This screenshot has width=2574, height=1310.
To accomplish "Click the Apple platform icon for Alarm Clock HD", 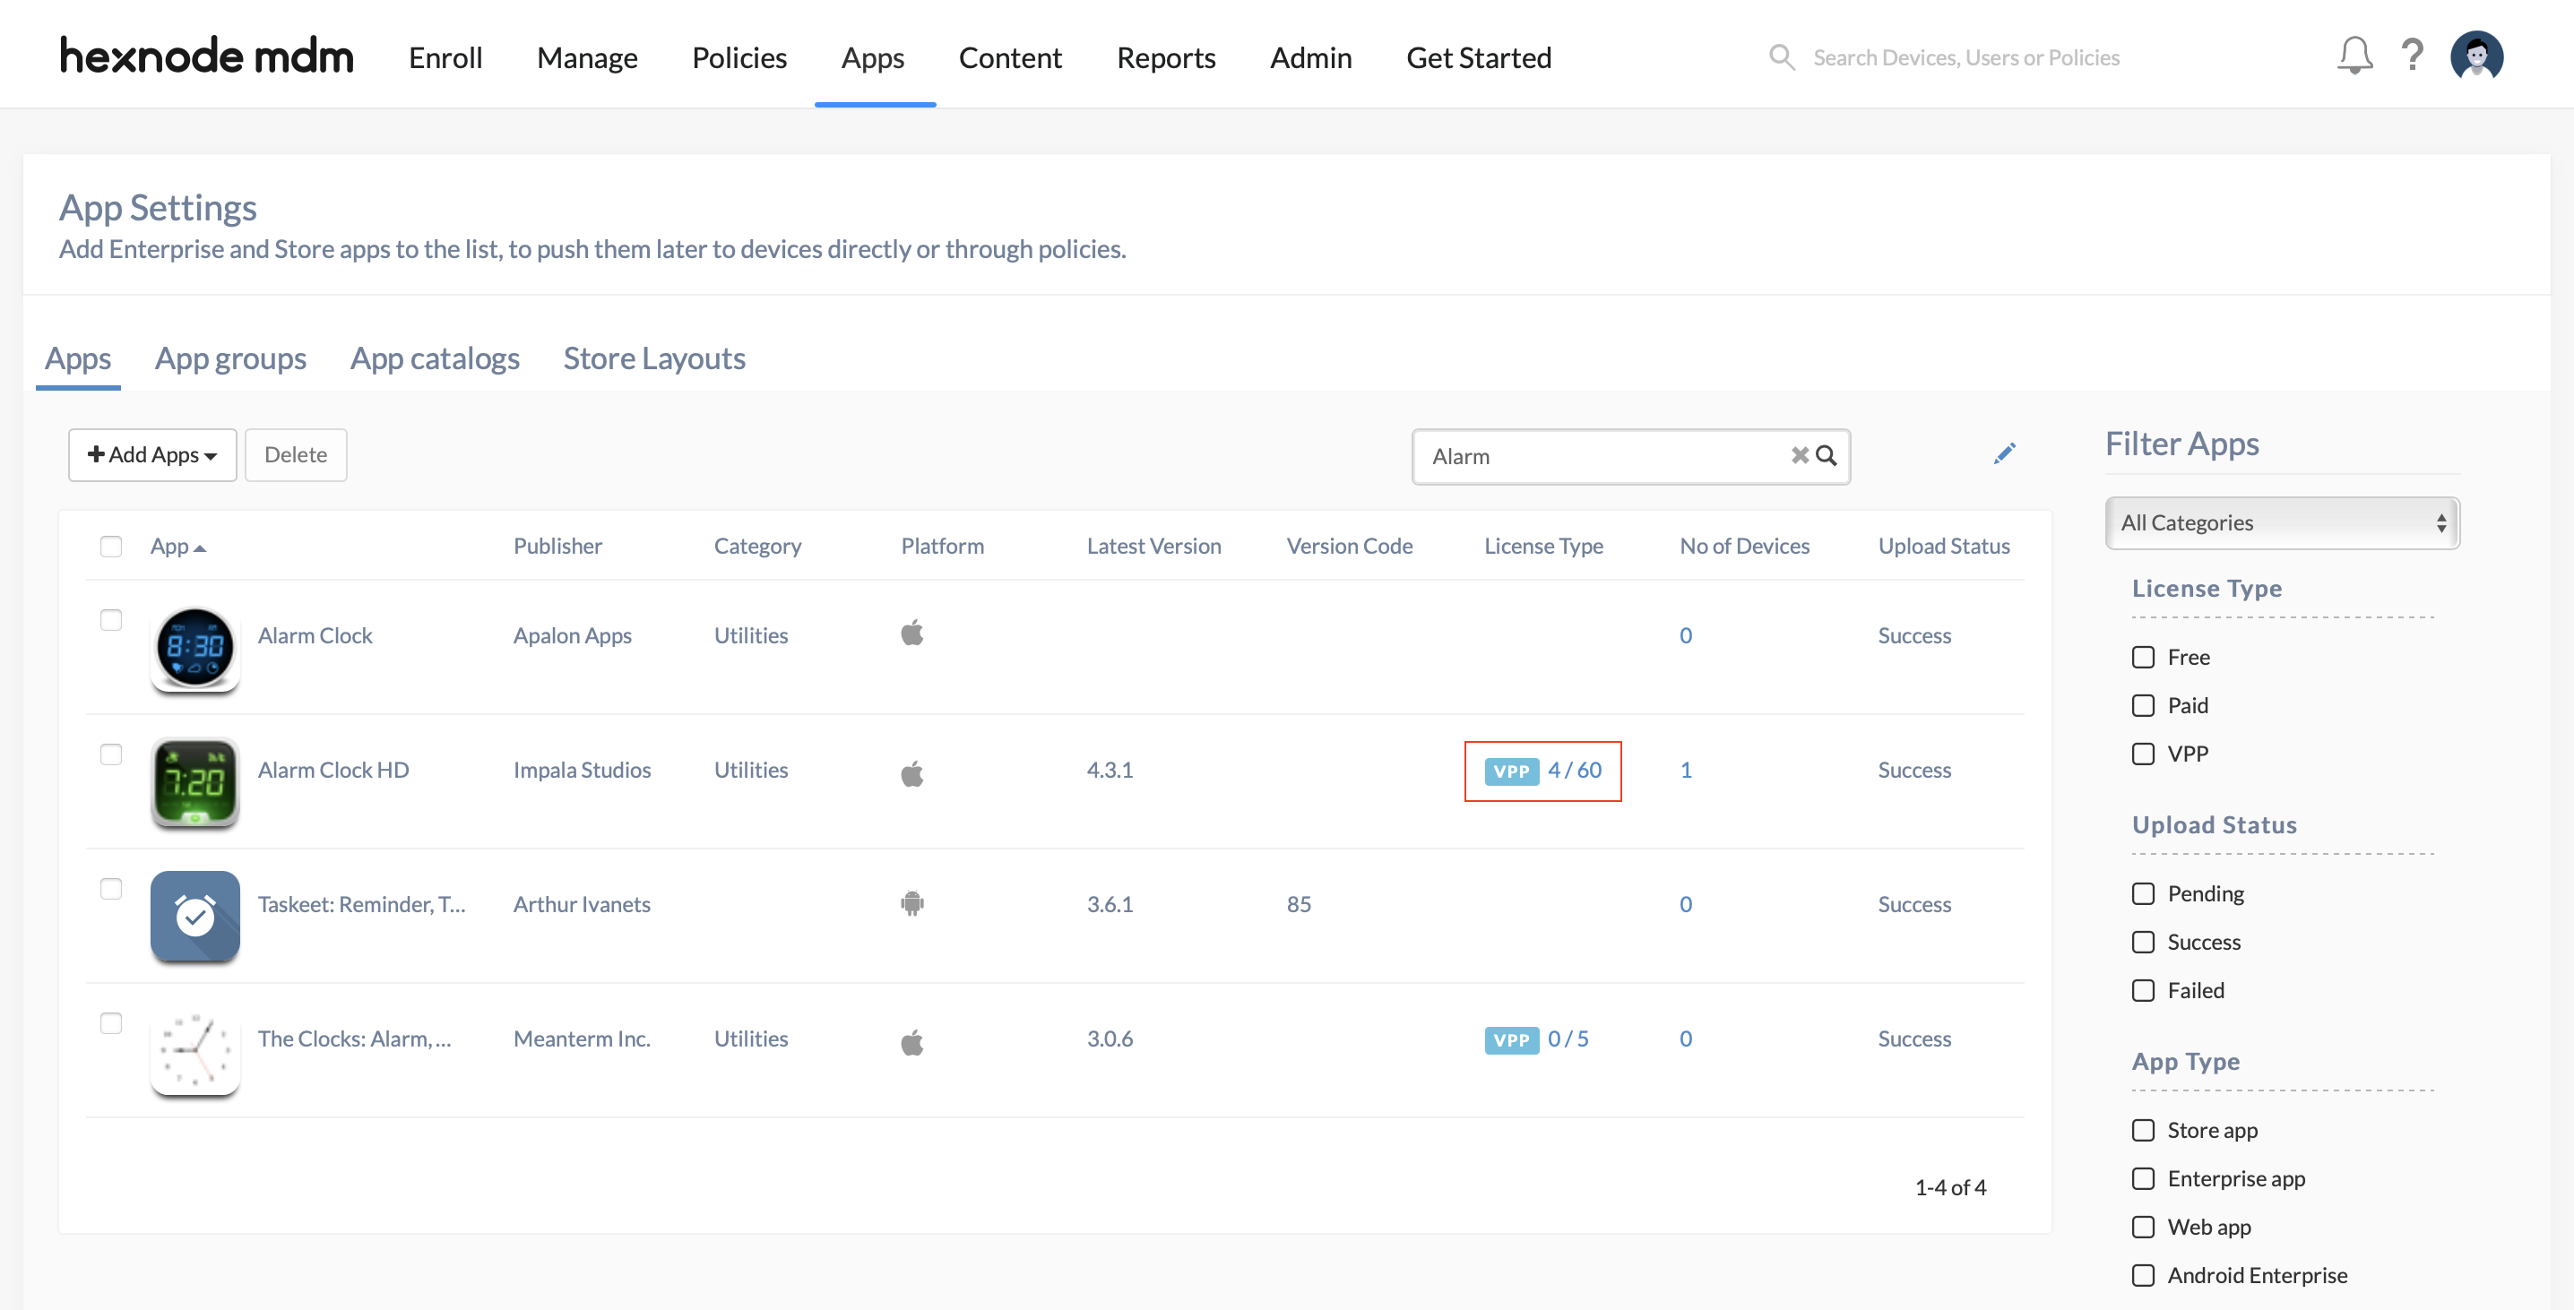I will (911, 772).
